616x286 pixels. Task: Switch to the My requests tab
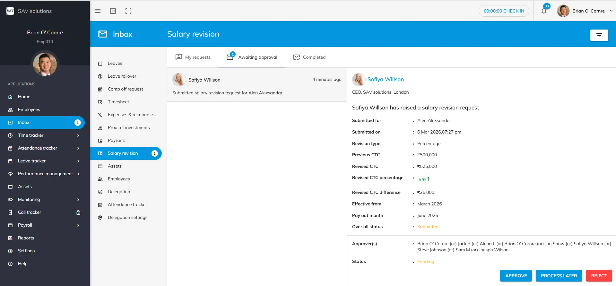[193, 57]
